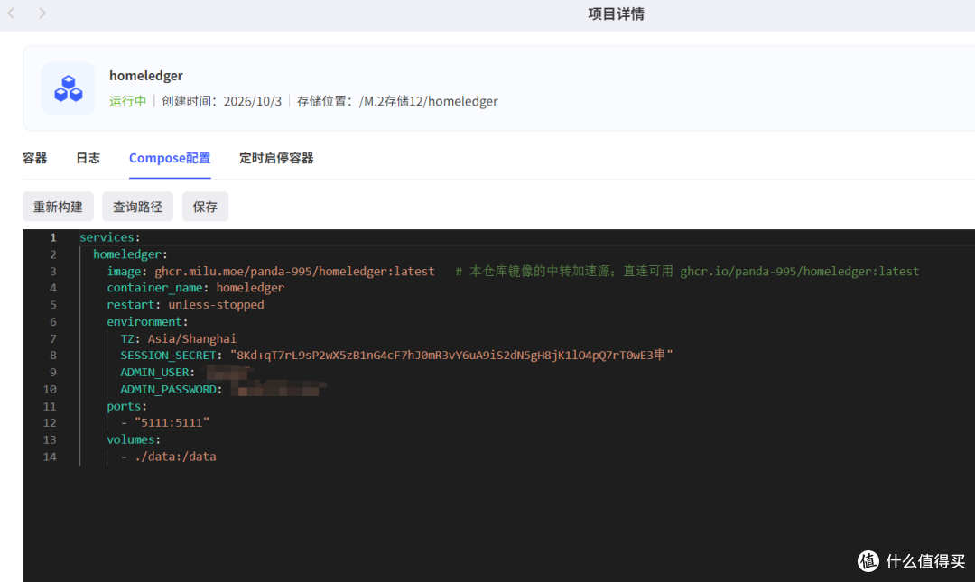975x582 pixels.
Task: Click the green comment on the image line
Action: [687, 271]
